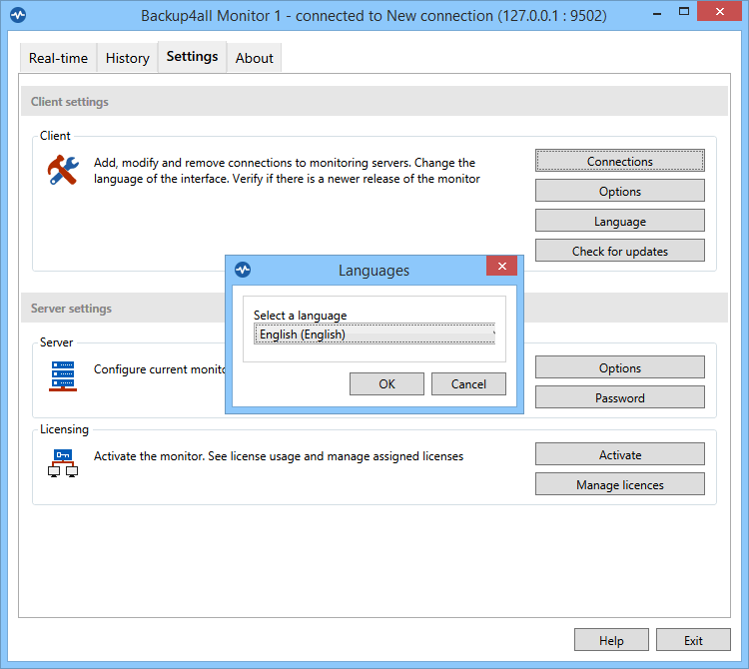
Task: Click the licensing network icon
Action: 63,462
